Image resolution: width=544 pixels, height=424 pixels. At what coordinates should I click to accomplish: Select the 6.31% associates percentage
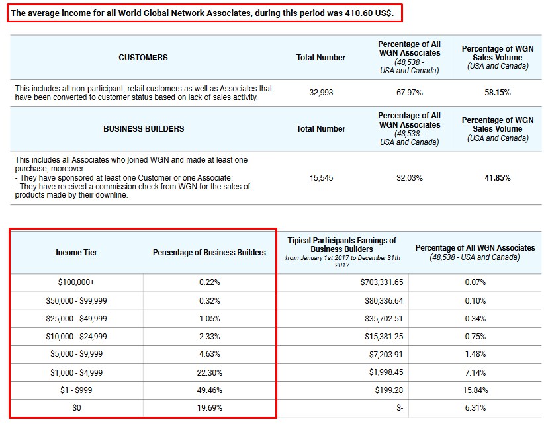pos(475,408)
